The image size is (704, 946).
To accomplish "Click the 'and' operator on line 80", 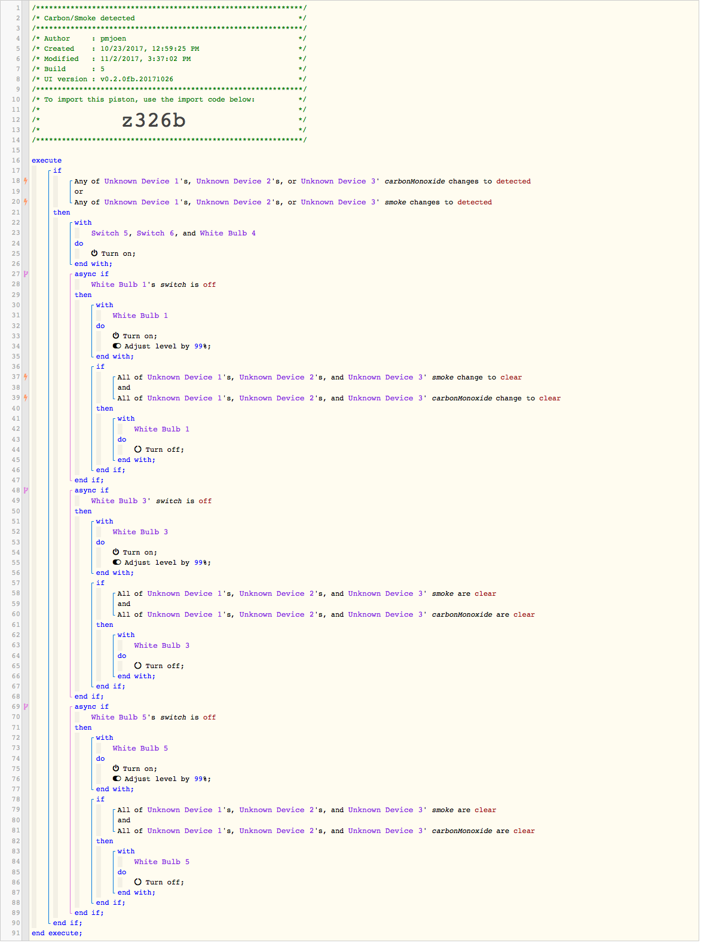I will [x=124, y=820].
